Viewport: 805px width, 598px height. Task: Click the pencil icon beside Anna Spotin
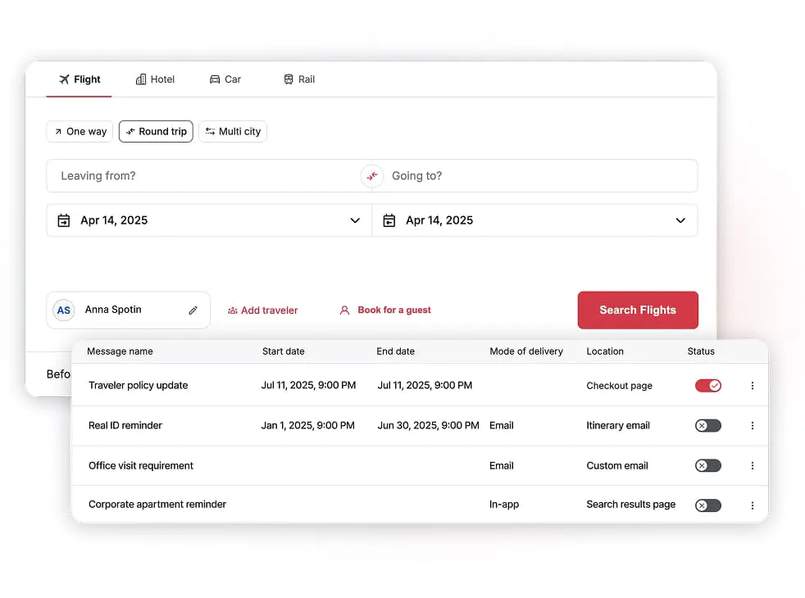coord(193,310)
